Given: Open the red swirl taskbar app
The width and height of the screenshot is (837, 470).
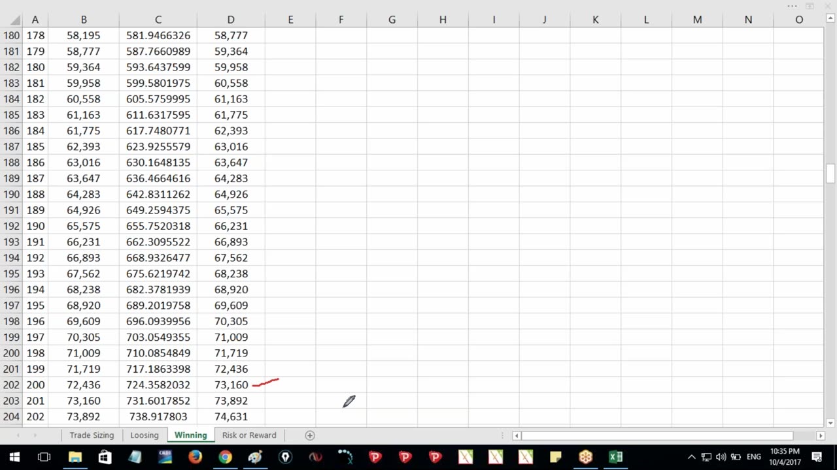Looking at the screenshot, I should 315,457.
